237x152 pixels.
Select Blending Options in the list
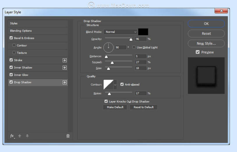(38, 31)
